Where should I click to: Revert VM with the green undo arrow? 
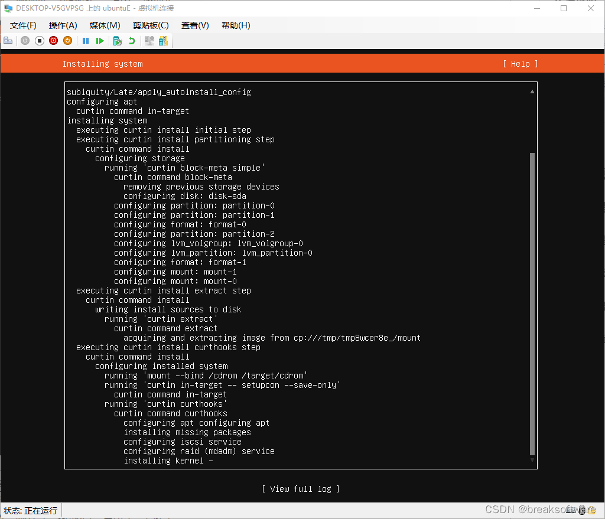tap(132, 41)
